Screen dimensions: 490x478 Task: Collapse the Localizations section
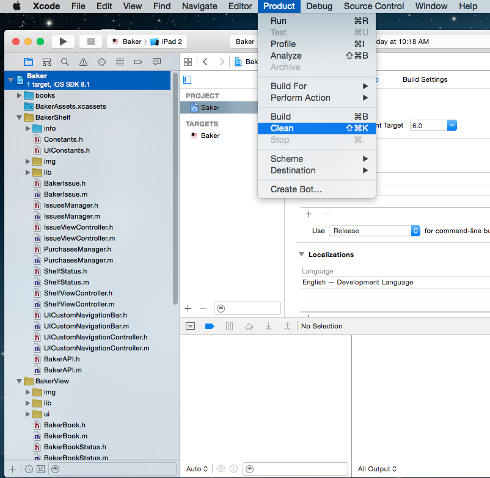pyautogui.click(x=302, y=255)
